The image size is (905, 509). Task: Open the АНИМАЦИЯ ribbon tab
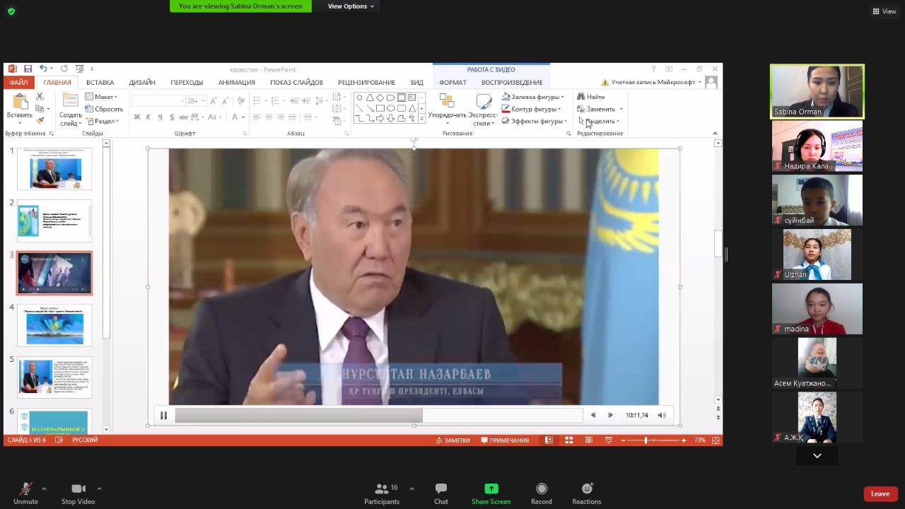pyautogui.click(x=236, y=83)
